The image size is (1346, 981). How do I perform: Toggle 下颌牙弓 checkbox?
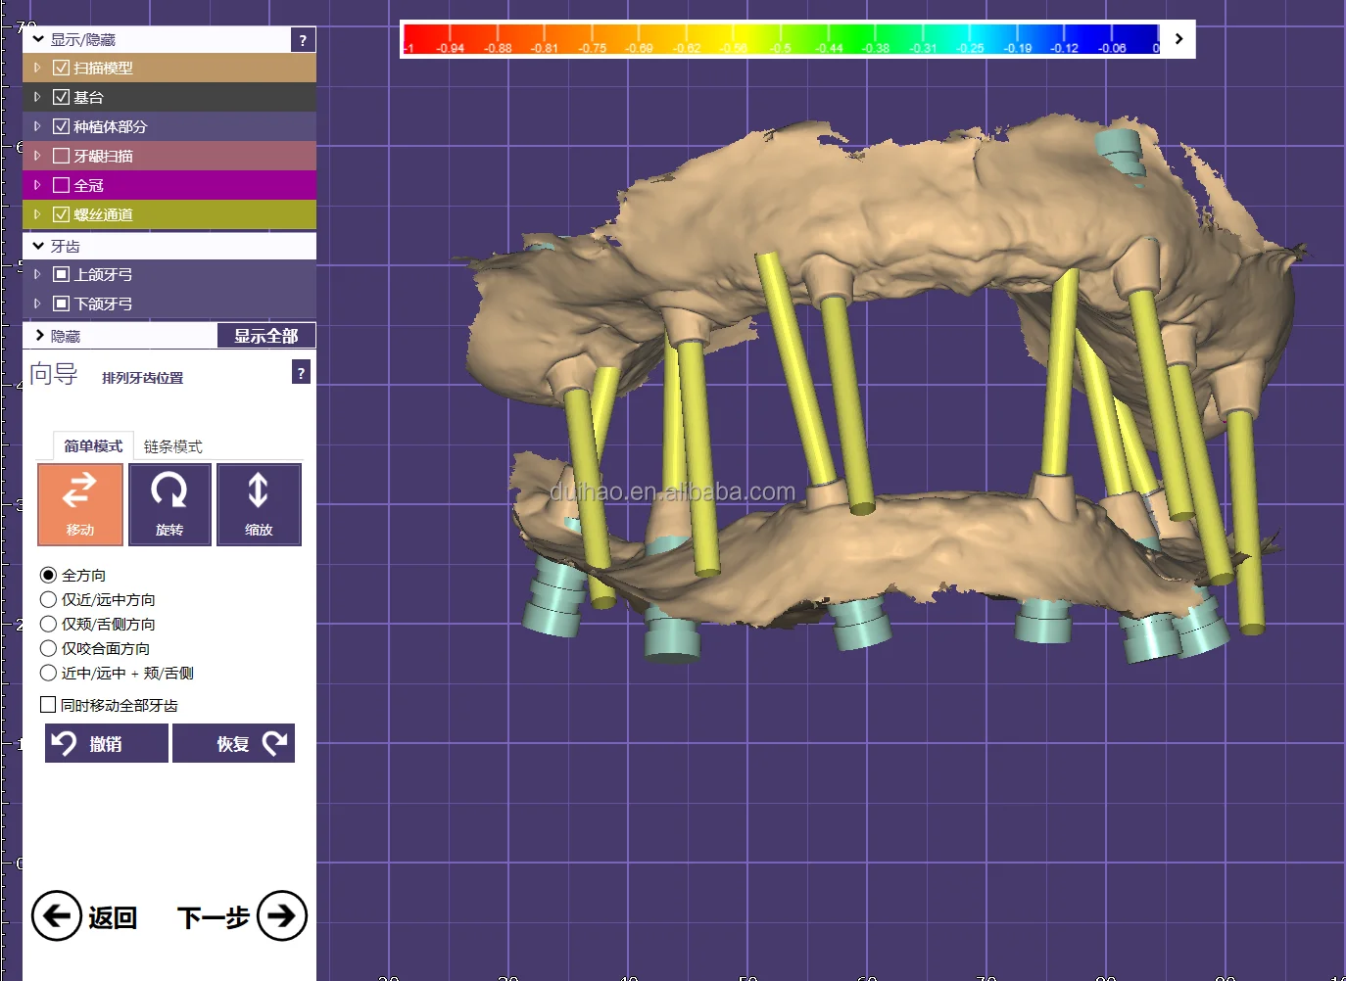(61, 304)
